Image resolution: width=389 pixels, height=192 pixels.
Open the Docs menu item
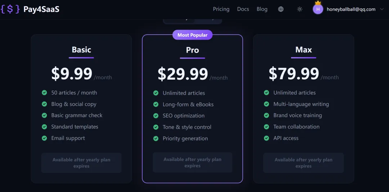pos(243,9)
